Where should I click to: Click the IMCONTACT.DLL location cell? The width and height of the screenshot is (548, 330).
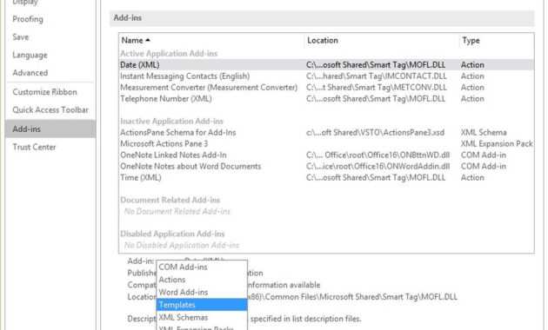[377, 76]
